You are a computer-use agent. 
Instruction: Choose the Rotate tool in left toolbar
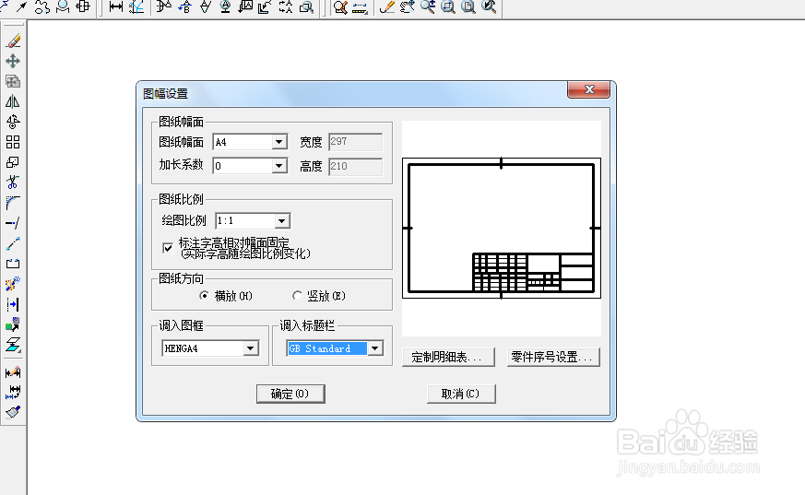(x=13, y=122)
